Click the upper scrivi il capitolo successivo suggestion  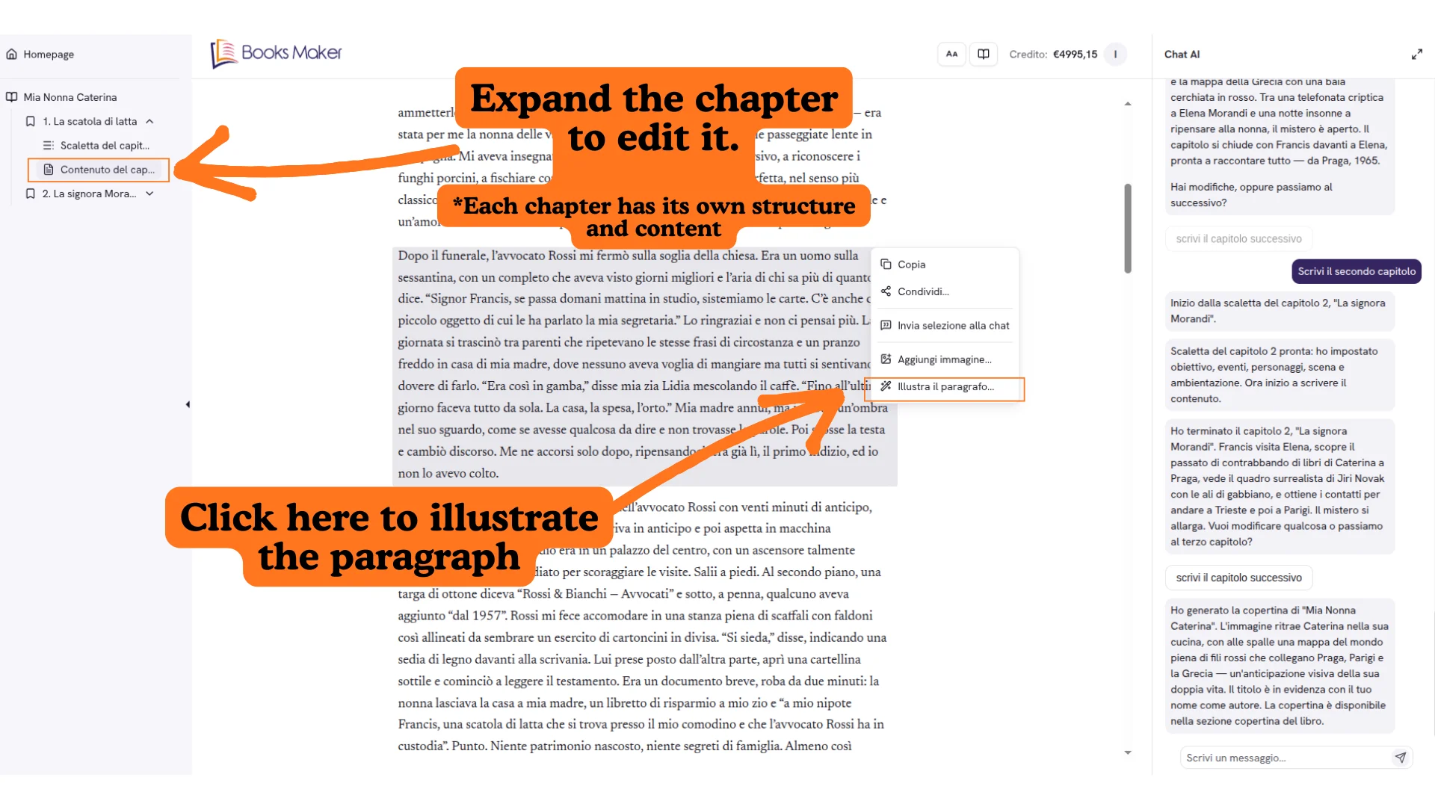click(1238, 239)
